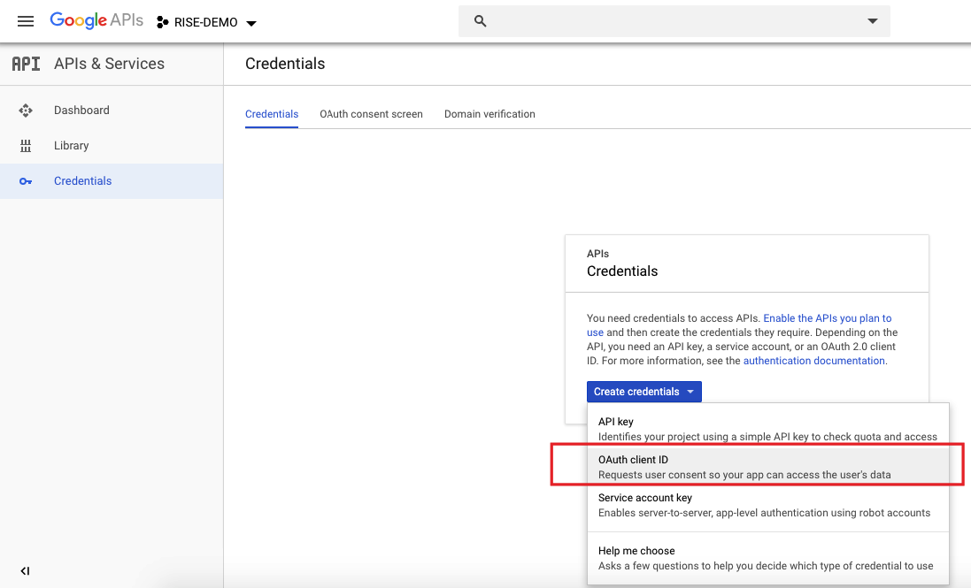Switch to the OAuth consent screen tab
This screenshot has width=971, height=588.
click(x=371, y=114)
